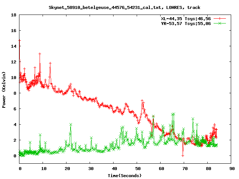Click the red peak near 14.7 Kelvin at start

tap(19, 40)
